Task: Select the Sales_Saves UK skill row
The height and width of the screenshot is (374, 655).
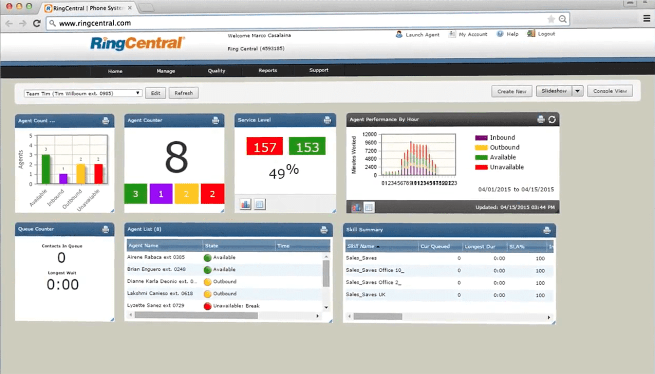Action: (x=449, y=295)
